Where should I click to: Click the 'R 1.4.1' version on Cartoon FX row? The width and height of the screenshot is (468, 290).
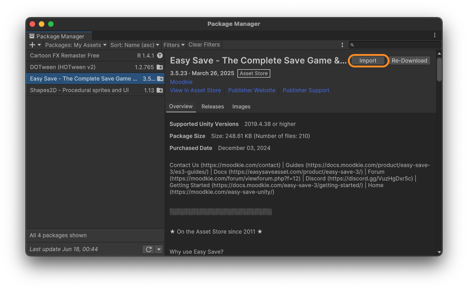tap(146, 55)
